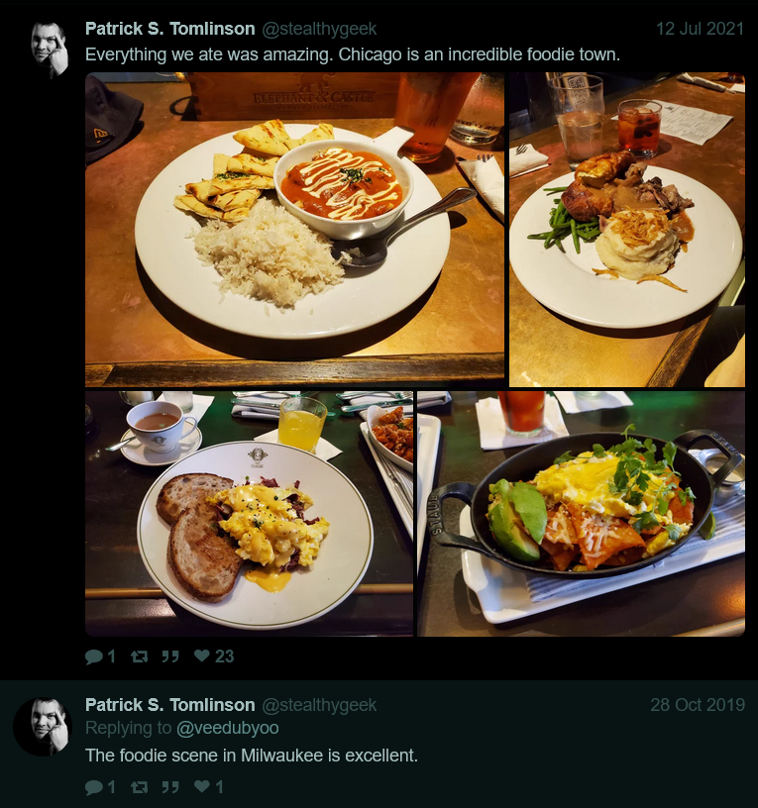Like the Milwaukee tweet with one heart
The image size is (758, 808).
tap(201, 786)
